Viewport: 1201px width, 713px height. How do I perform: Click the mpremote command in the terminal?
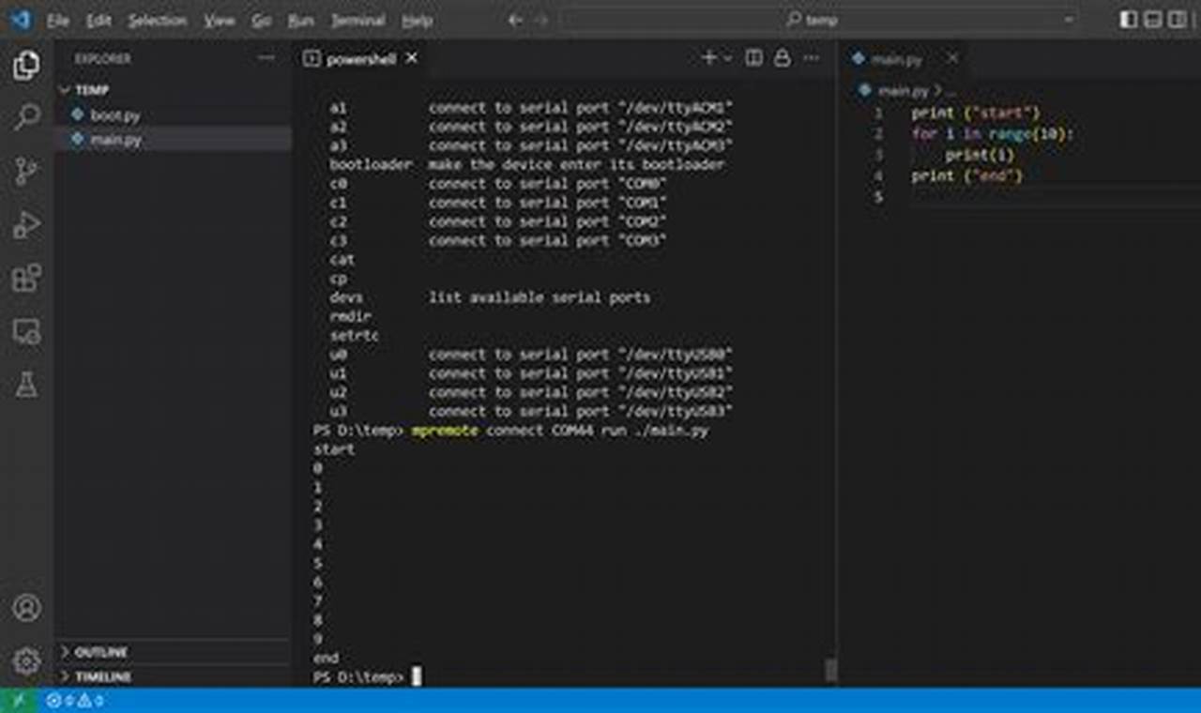tap(445, 430)
